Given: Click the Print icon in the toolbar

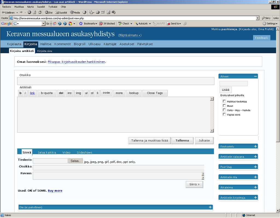Looking at the screenshot, I should (x=98, y=12).
